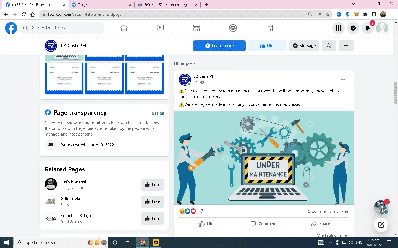Click the Learn more button

(x=219, y=46)
